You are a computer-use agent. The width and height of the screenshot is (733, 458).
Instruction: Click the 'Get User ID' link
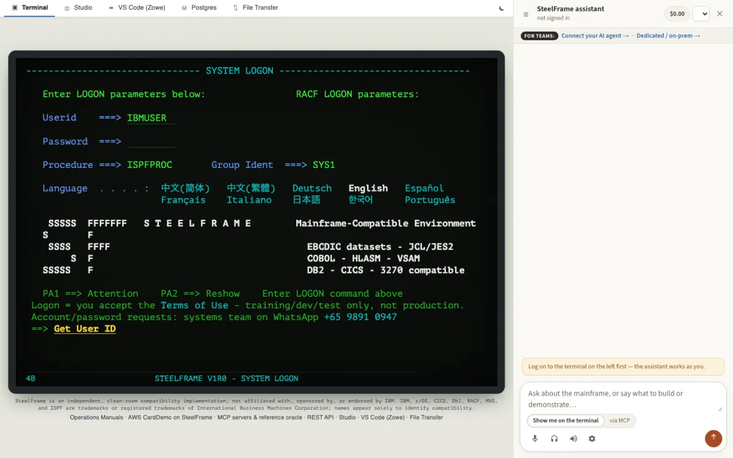point(85,329)
